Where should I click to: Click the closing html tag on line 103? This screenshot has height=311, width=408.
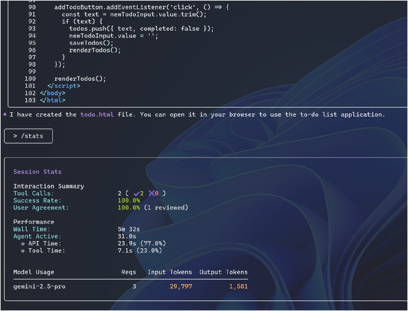(x=52, y=100)
